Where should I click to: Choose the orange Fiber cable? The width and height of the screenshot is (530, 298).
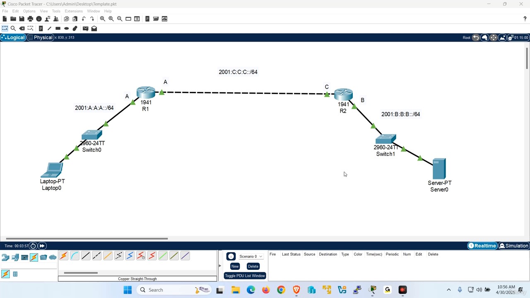point(108,256)
